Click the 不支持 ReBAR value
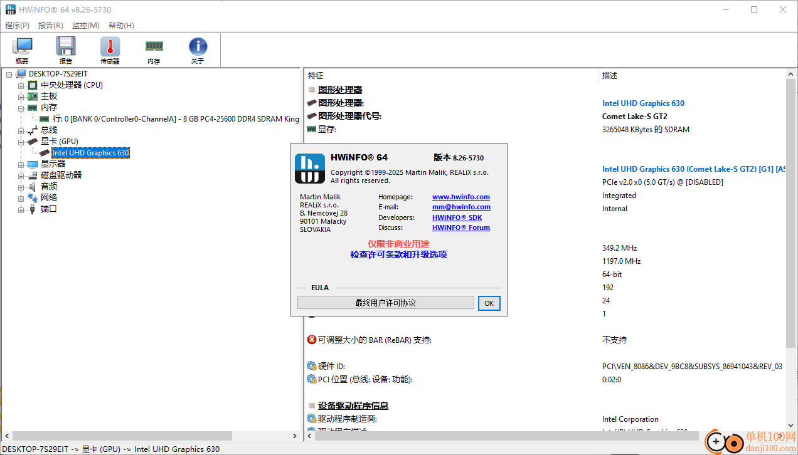The height and width of the screenshot is (455, 798). [x=615, y=340]
